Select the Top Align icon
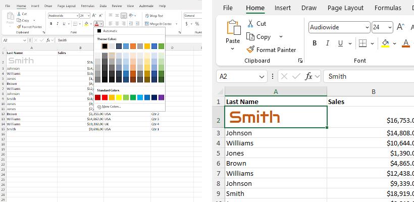The width and height of the screenshot is (414, 202). tap(111, 16)
